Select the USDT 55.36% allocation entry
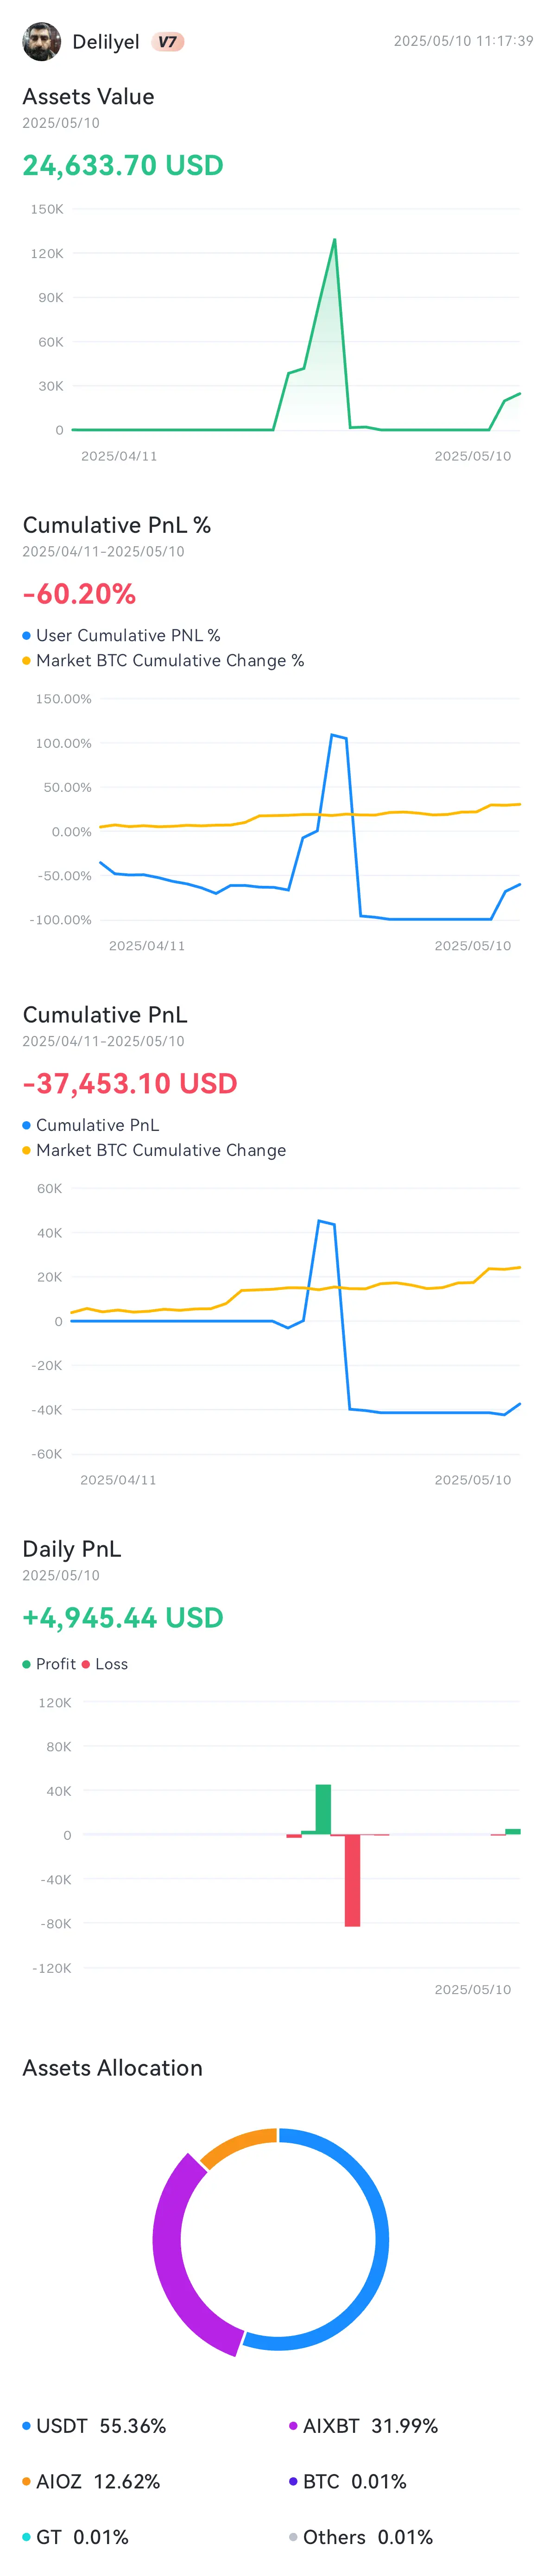The image size is (556, 2576). pos(94,2426)
